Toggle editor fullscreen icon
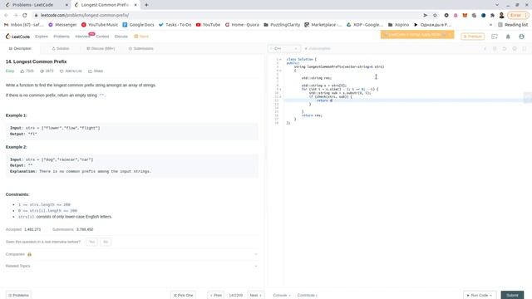The height and width of the screenshot is (299, 532). pyautogui.click(x=525, y=49)
